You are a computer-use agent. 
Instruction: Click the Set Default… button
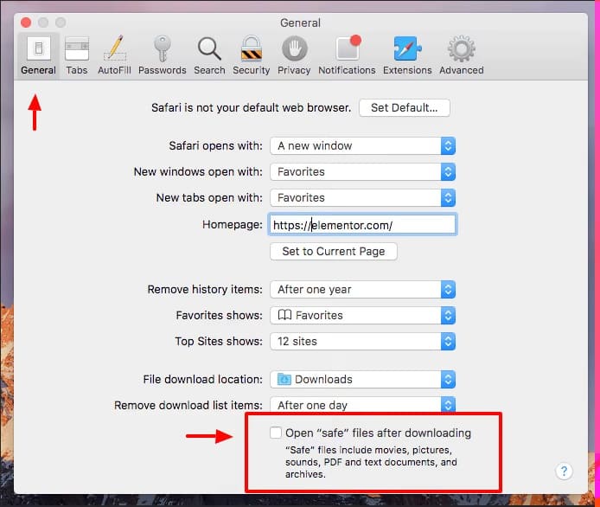pyautogui.click(x=404, y=108)
